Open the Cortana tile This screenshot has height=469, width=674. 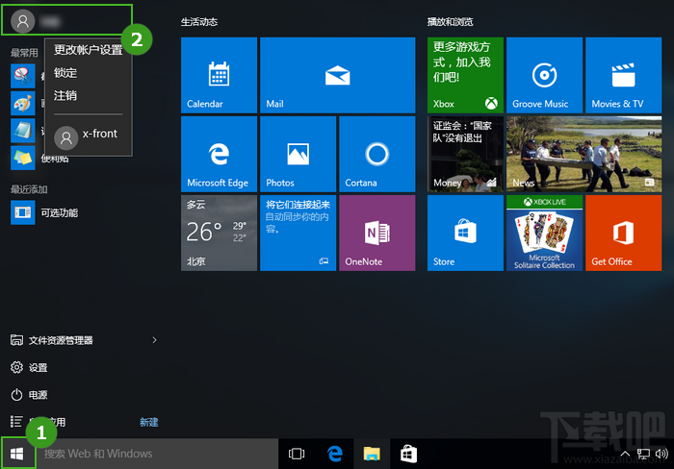click(x=377, y=154)
